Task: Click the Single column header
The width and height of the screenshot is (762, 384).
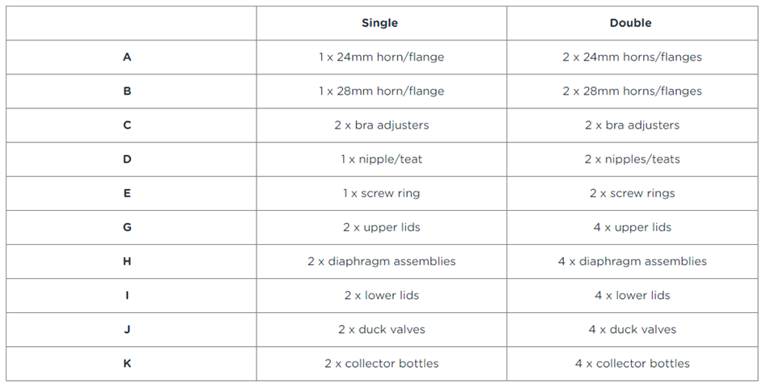Action: click(379, 23)
